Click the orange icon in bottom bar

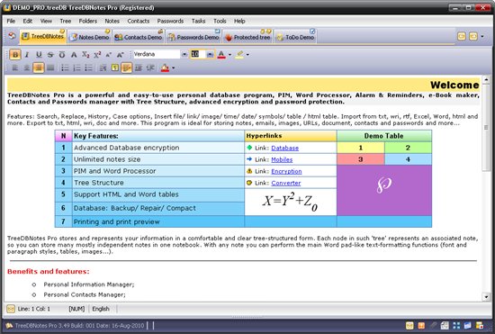421,325
